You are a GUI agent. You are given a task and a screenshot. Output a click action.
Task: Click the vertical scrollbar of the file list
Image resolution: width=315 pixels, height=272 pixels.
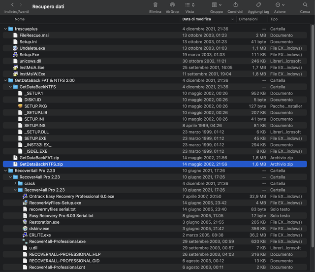tap(313, 136)
